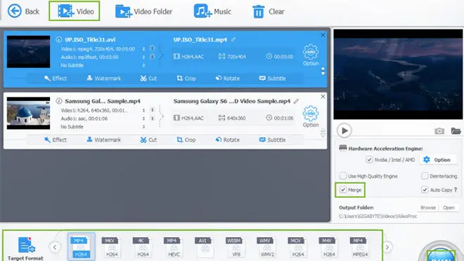Open subtitle dropdown for Samsung video

[144, 127]
